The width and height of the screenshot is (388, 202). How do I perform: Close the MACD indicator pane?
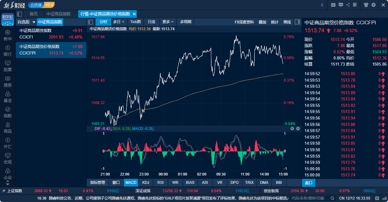point(292,128)
